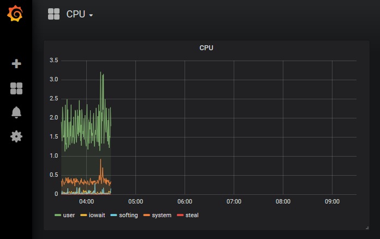This screenshot has height=239, width=380.
Task: Click the dashboard grid icon beside CPU
Action: pos(54,14)
